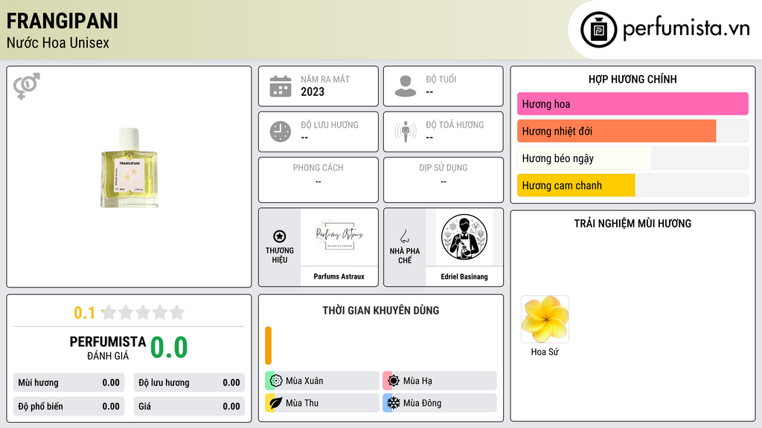Click the Thời Gian Khuyên Dùng heading
This screenshot has height=428, width=762.
point(381,310)
